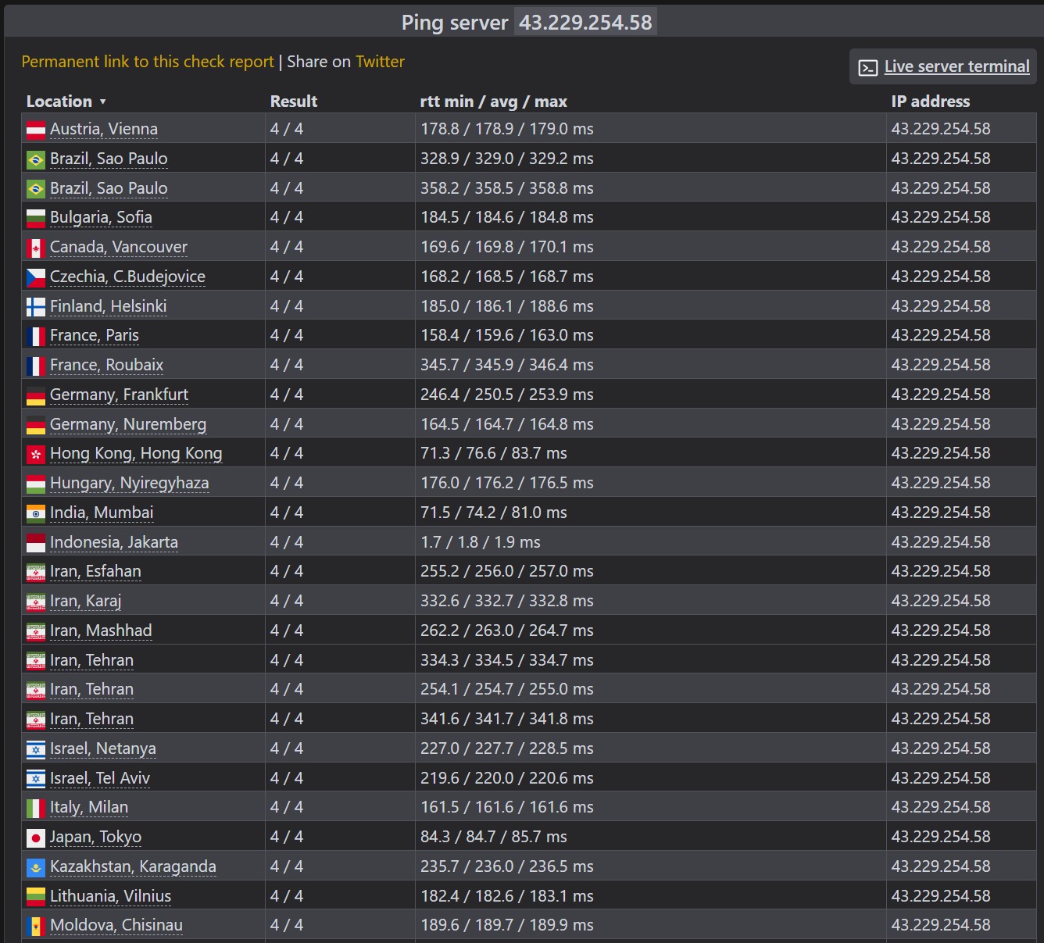Open the Indonesia, Jakarta location link
The height and width of the screenshot is (943, 1044).
coord(114,542)
